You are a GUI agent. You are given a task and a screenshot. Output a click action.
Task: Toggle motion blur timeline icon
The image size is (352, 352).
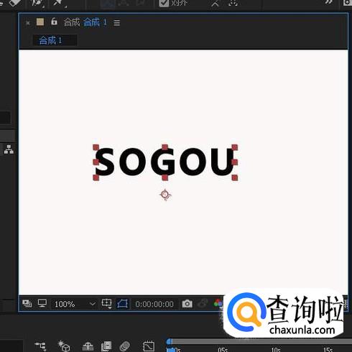click(x=124, y=346)
